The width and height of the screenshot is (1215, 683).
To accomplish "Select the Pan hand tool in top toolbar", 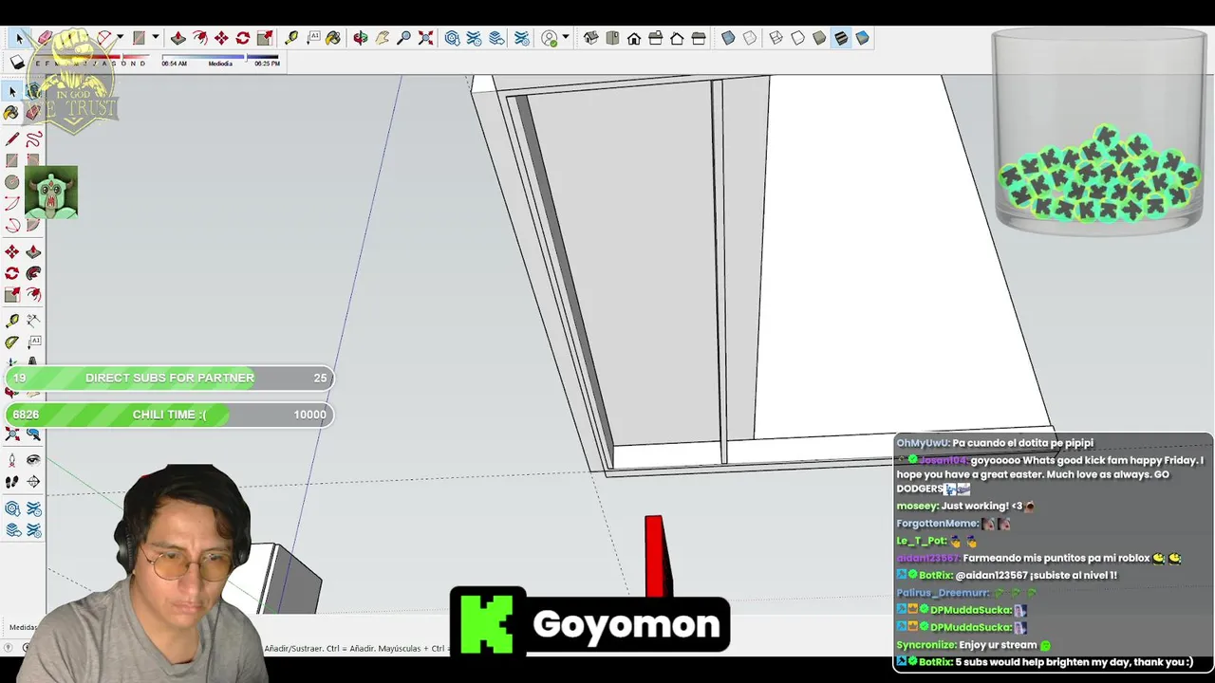I will click(382, 38).
